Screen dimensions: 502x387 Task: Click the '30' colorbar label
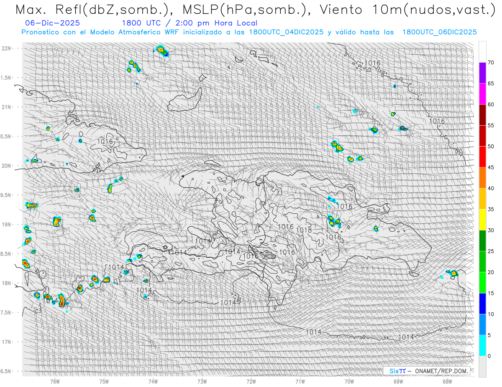point(491,230)
